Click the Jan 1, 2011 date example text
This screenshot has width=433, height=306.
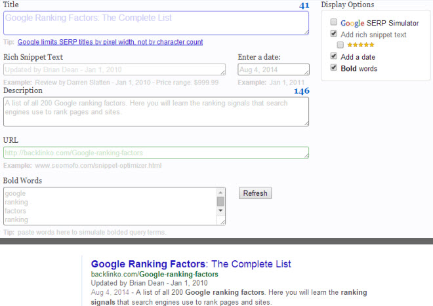click(x=287, y=83)
